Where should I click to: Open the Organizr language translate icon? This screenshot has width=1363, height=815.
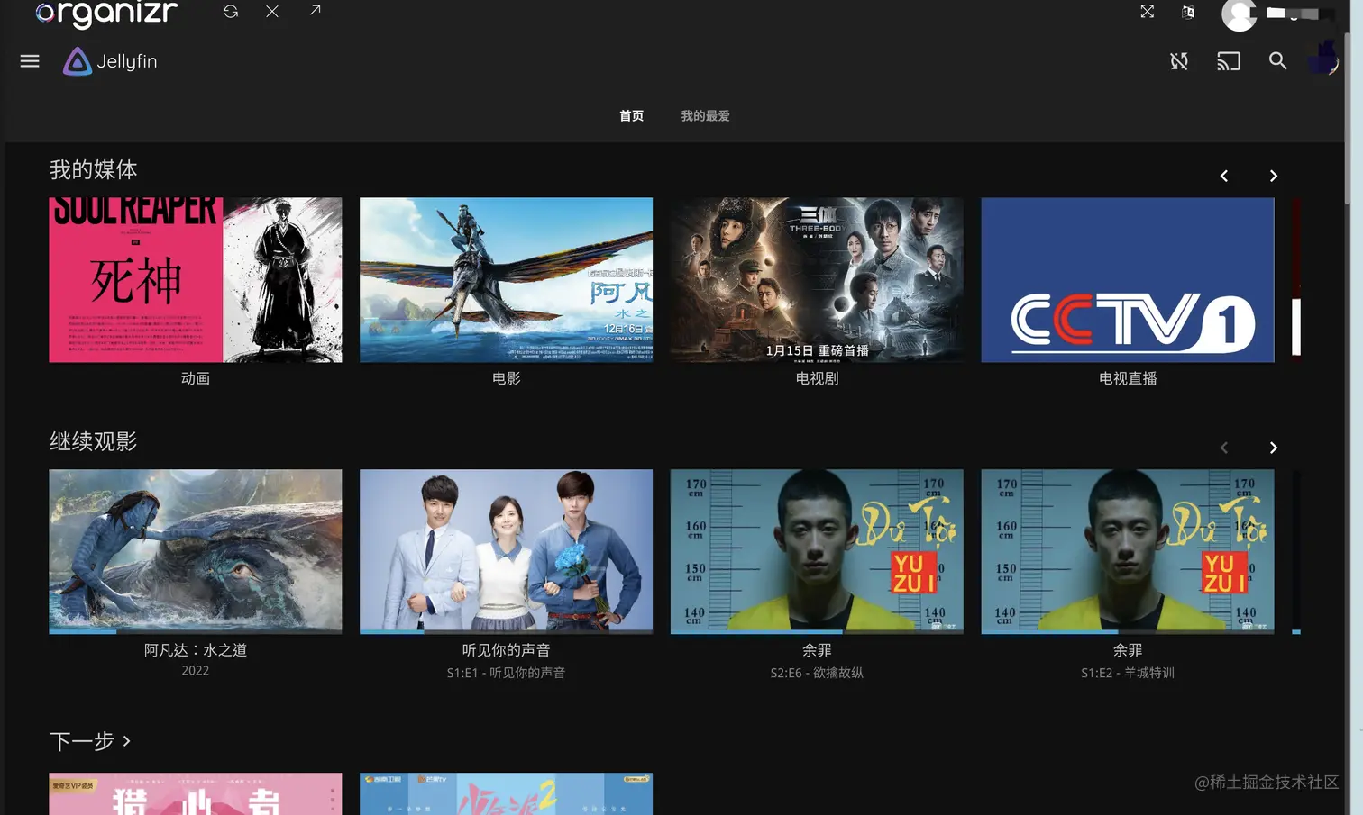click(x=1188, y=12)
